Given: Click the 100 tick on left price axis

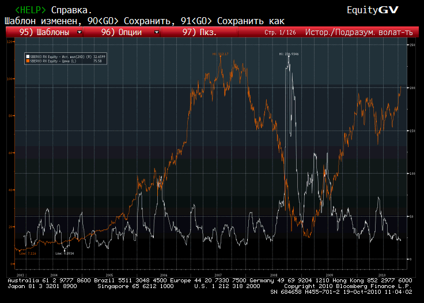Looking at the screenshot, I should point(9,79).
